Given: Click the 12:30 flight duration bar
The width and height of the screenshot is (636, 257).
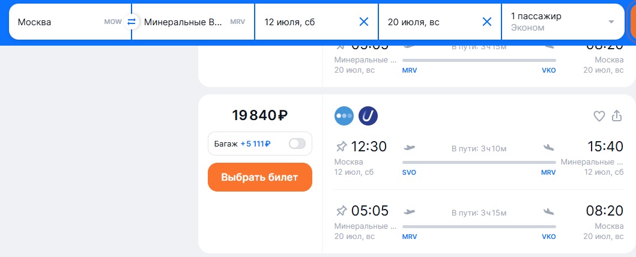Looking at the screenshot, I should point(479,160).
